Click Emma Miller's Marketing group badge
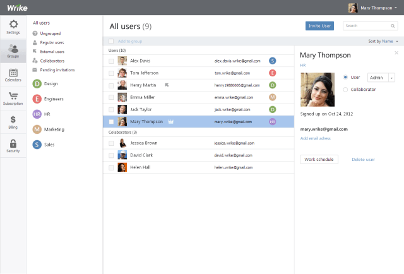The width and height of the screenshot is (404, 274). (x=272, y=97)
